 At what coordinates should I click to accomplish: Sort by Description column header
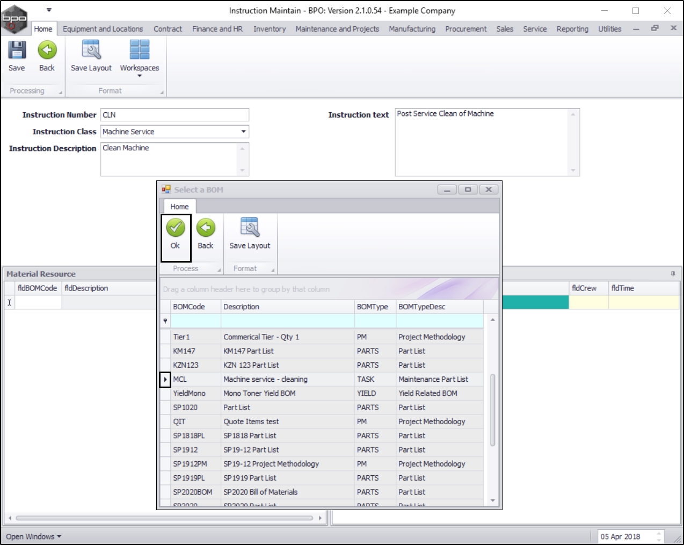[x=287, y=307]
